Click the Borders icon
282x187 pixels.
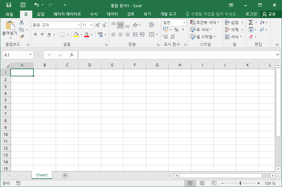[62, 35]
